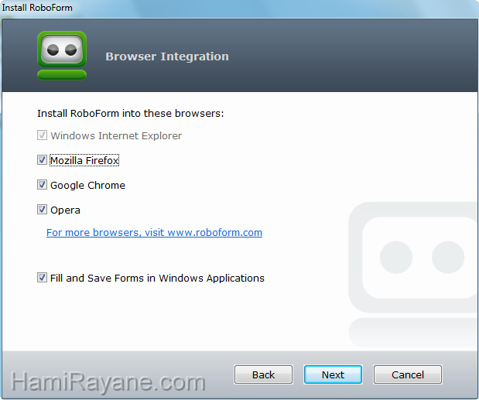Toggle Fill and Save Forms in Windows Applications

42,278
